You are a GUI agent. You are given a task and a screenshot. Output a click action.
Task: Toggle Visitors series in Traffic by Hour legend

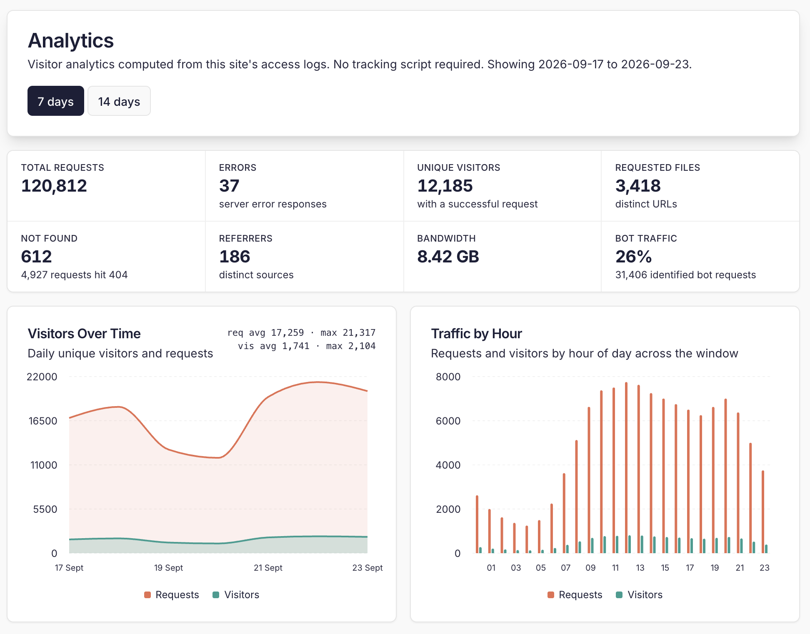[639, 594]
